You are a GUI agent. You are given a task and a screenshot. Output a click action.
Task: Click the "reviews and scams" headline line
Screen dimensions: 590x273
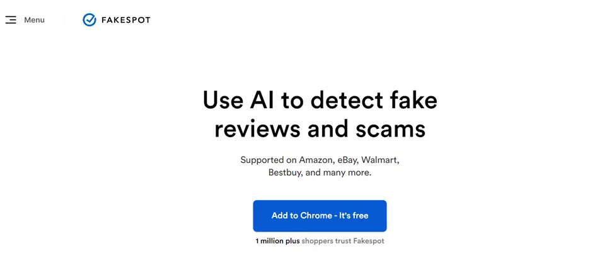(x=320, y=129)
